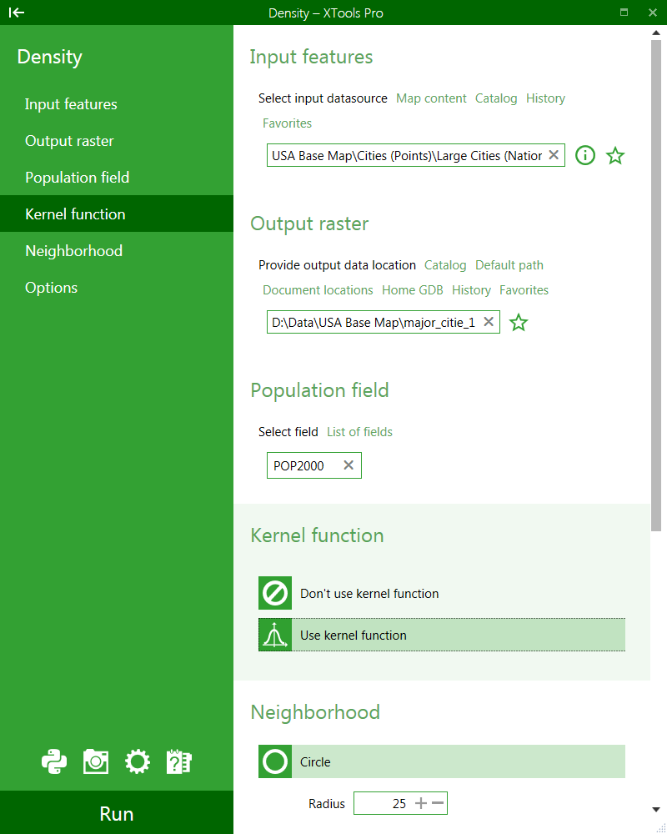Go to Neighborhood section in sidebar

(x=73, y=251)
